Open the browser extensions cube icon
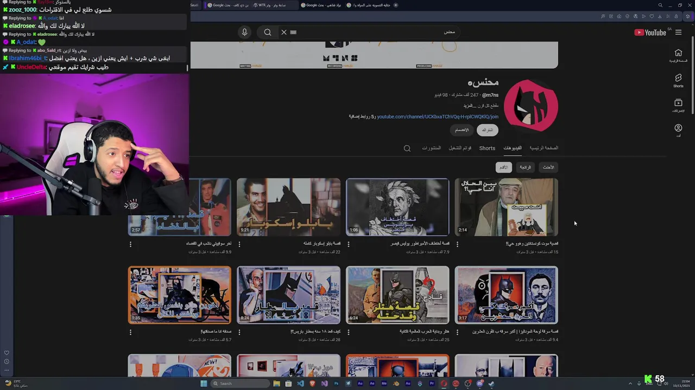This screenshot has height=390, width=695. pyautogui.click(x=687, y=16)
